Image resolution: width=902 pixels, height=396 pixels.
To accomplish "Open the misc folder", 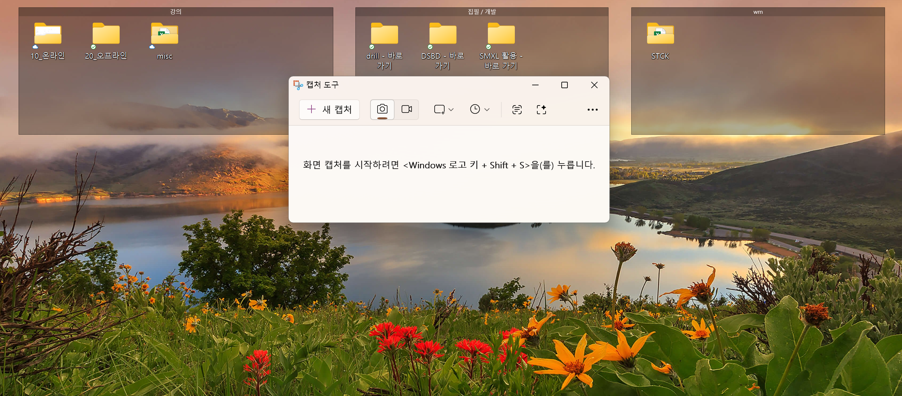I will click(x=164, y=34).
